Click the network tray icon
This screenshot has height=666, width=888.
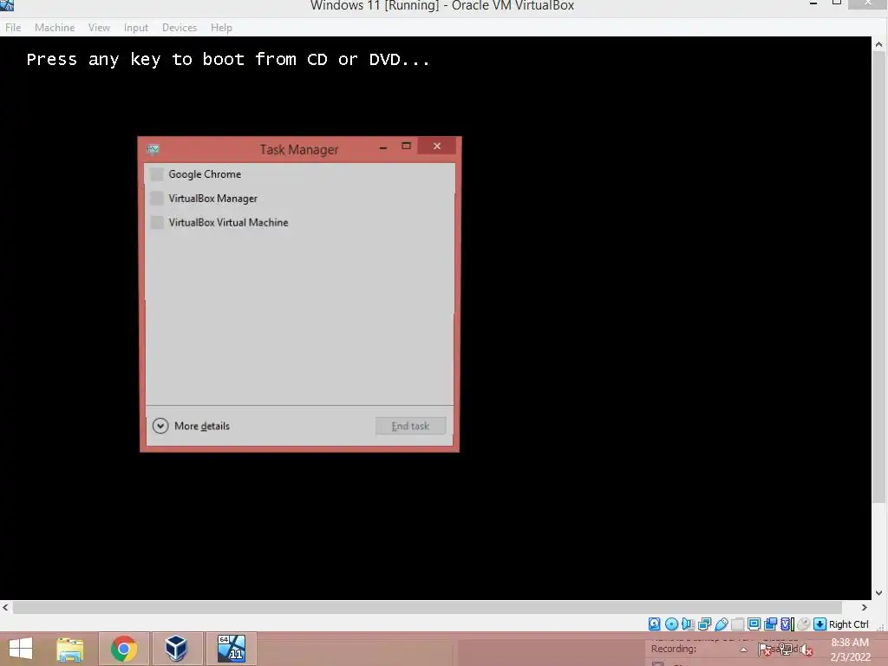click(786, 650)
